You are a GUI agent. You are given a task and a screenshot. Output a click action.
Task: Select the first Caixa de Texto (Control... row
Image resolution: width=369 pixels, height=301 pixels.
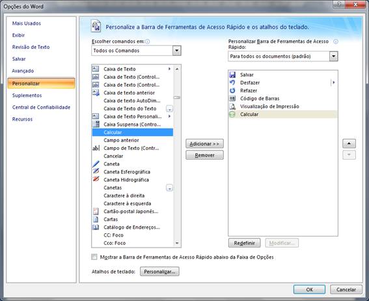133,77
